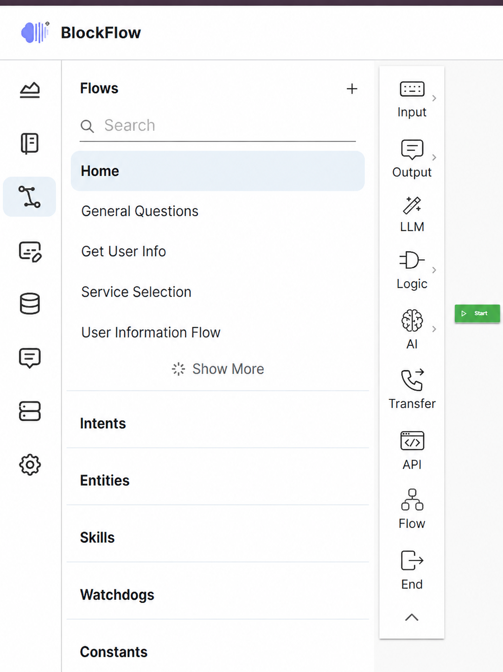Open the settings gear sidebar icon
503x672 pixels.
click(30, 464)
